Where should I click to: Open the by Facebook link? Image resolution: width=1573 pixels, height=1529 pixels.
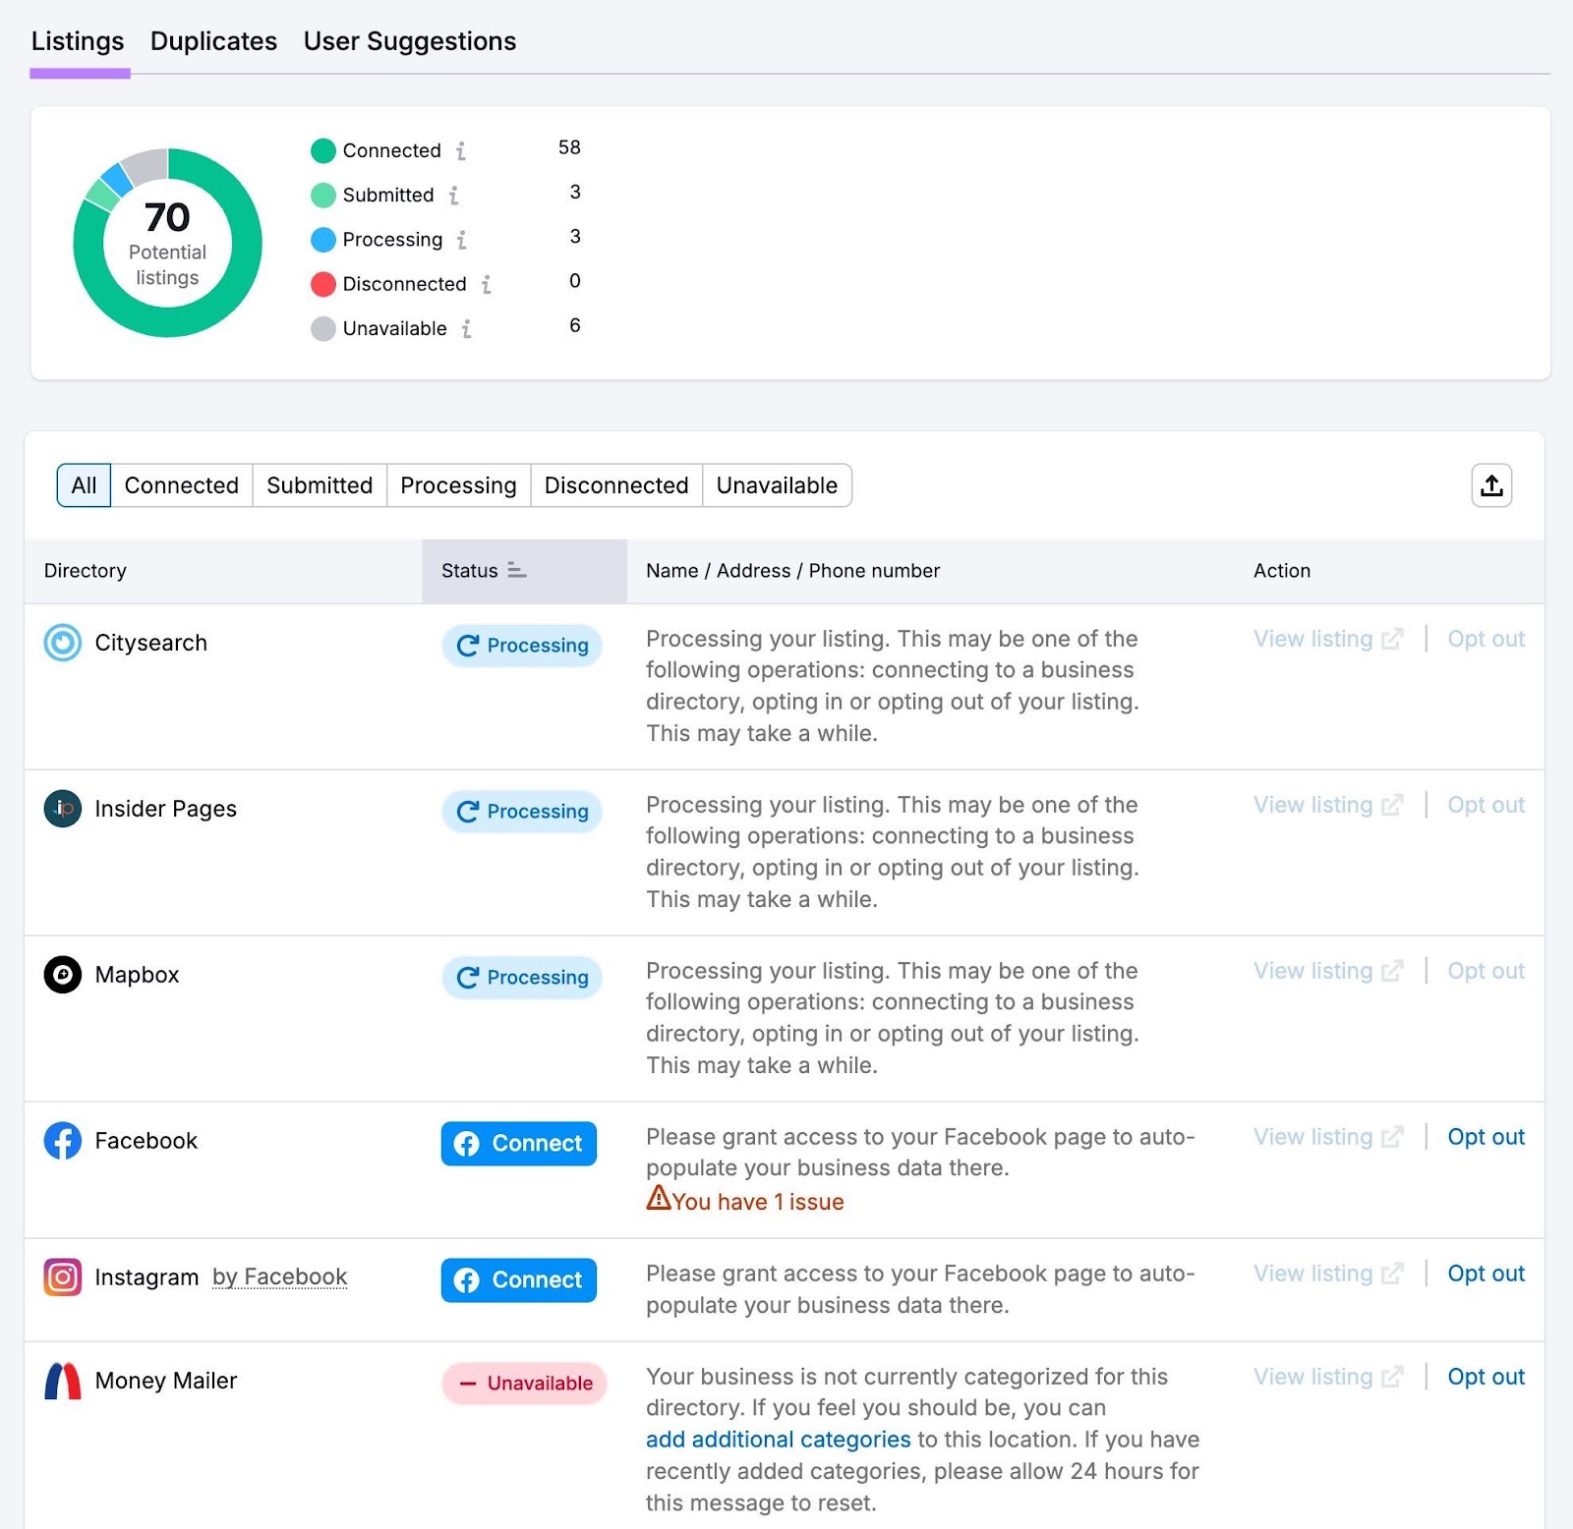(x=279, y=1277)
